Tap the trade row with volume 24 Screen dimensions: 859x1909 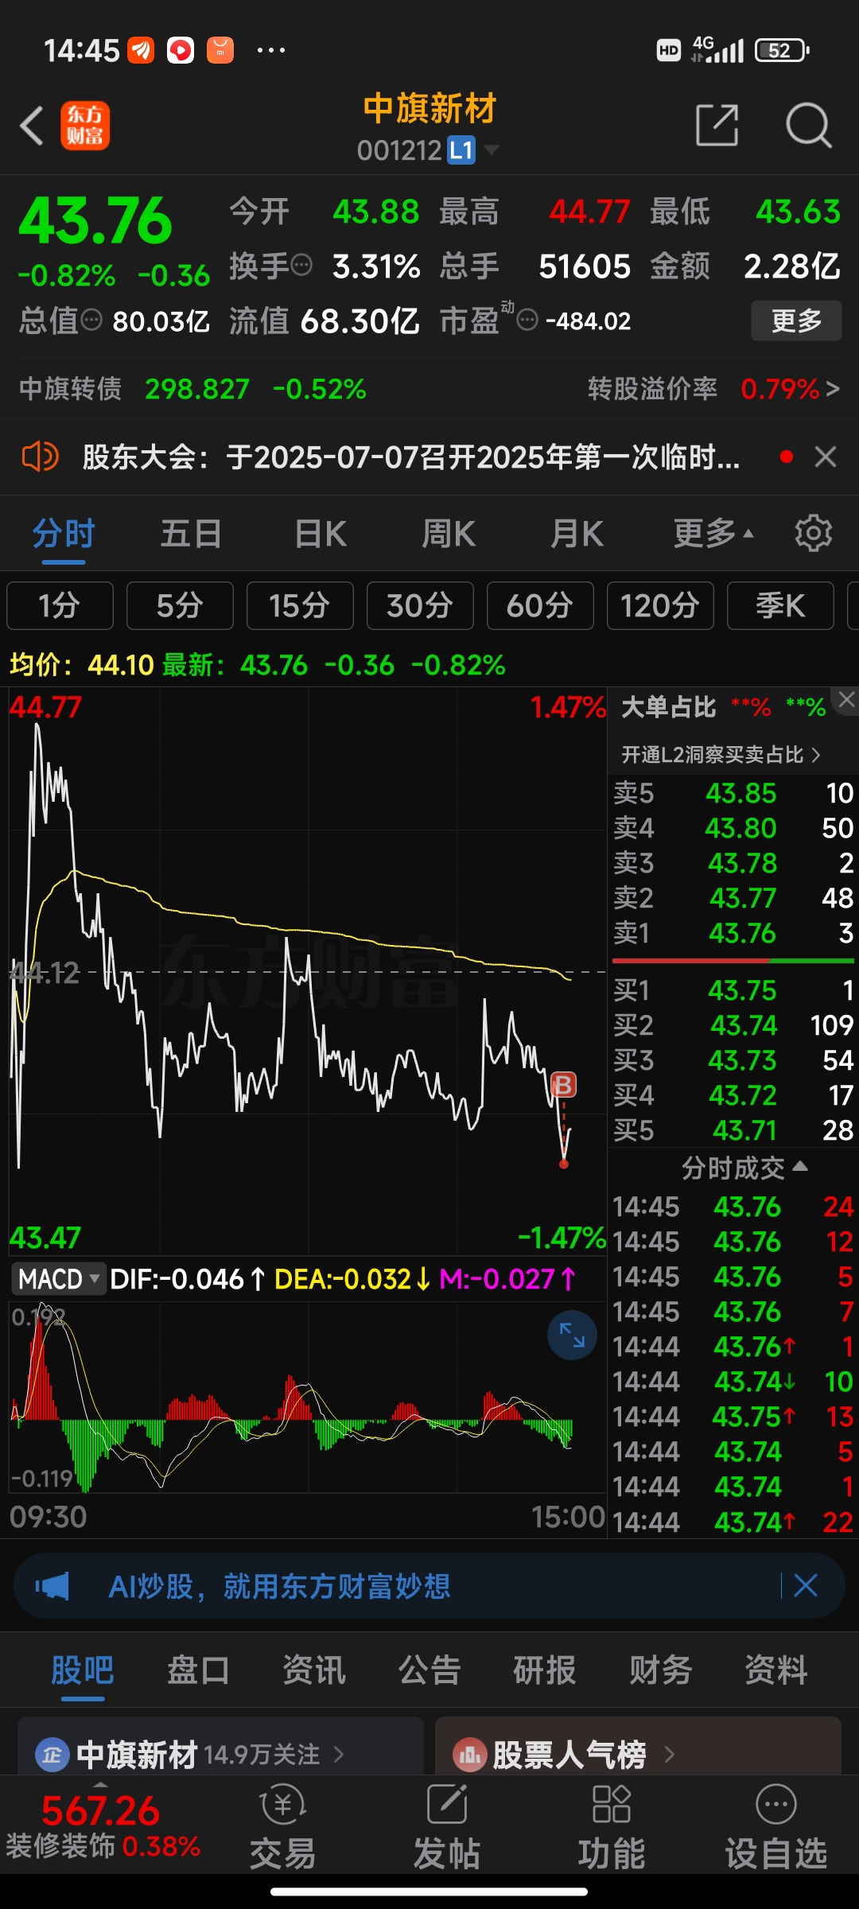733,1207
